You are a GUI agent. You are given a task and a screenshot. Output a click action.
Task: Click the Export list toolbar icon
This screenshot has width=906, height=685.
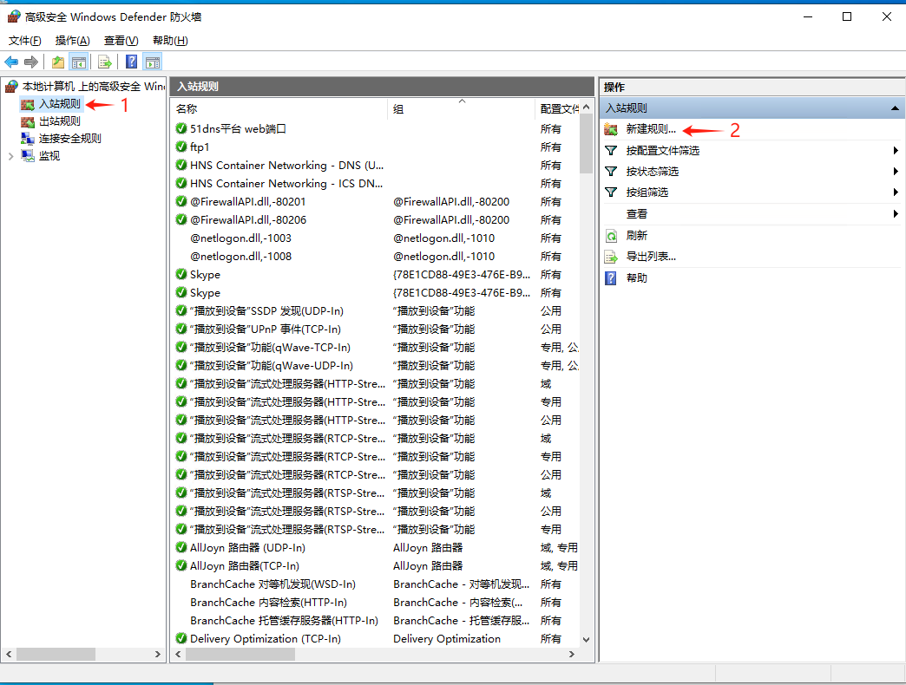104,62
